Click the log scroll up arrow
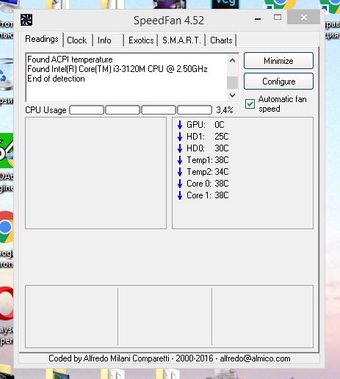This screenshot has width=340, height=379. click(x=232, y=60)
